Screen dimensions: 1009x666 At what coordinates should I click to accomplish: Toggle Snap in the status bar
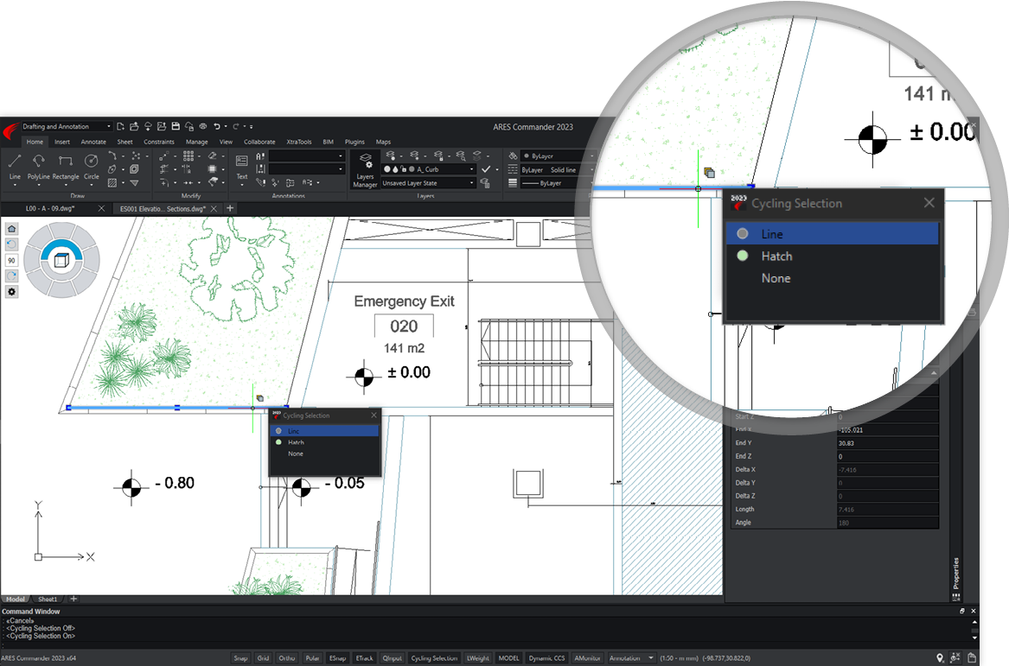click(240, 658)
